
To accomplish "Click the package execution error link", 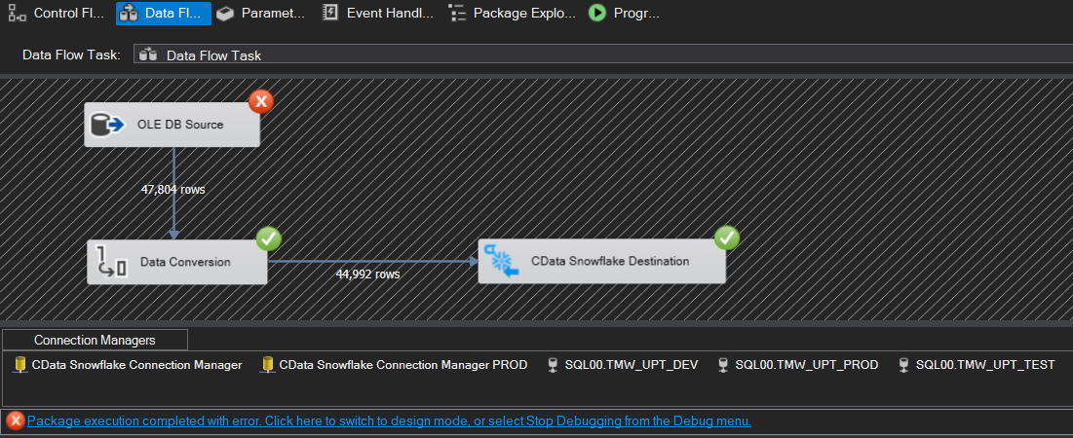I will 390,420.
